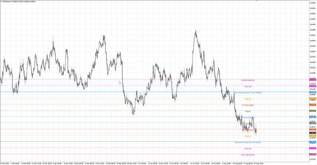Screen dimensions: 317x165
Task: Click the 24 Aug 16:00 time axis label
Action: pos(259,163)
